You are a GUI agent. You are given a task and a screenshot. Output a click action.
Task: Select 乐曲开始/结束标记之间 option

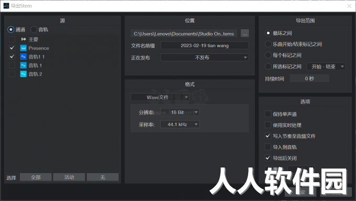pos(268,44)
